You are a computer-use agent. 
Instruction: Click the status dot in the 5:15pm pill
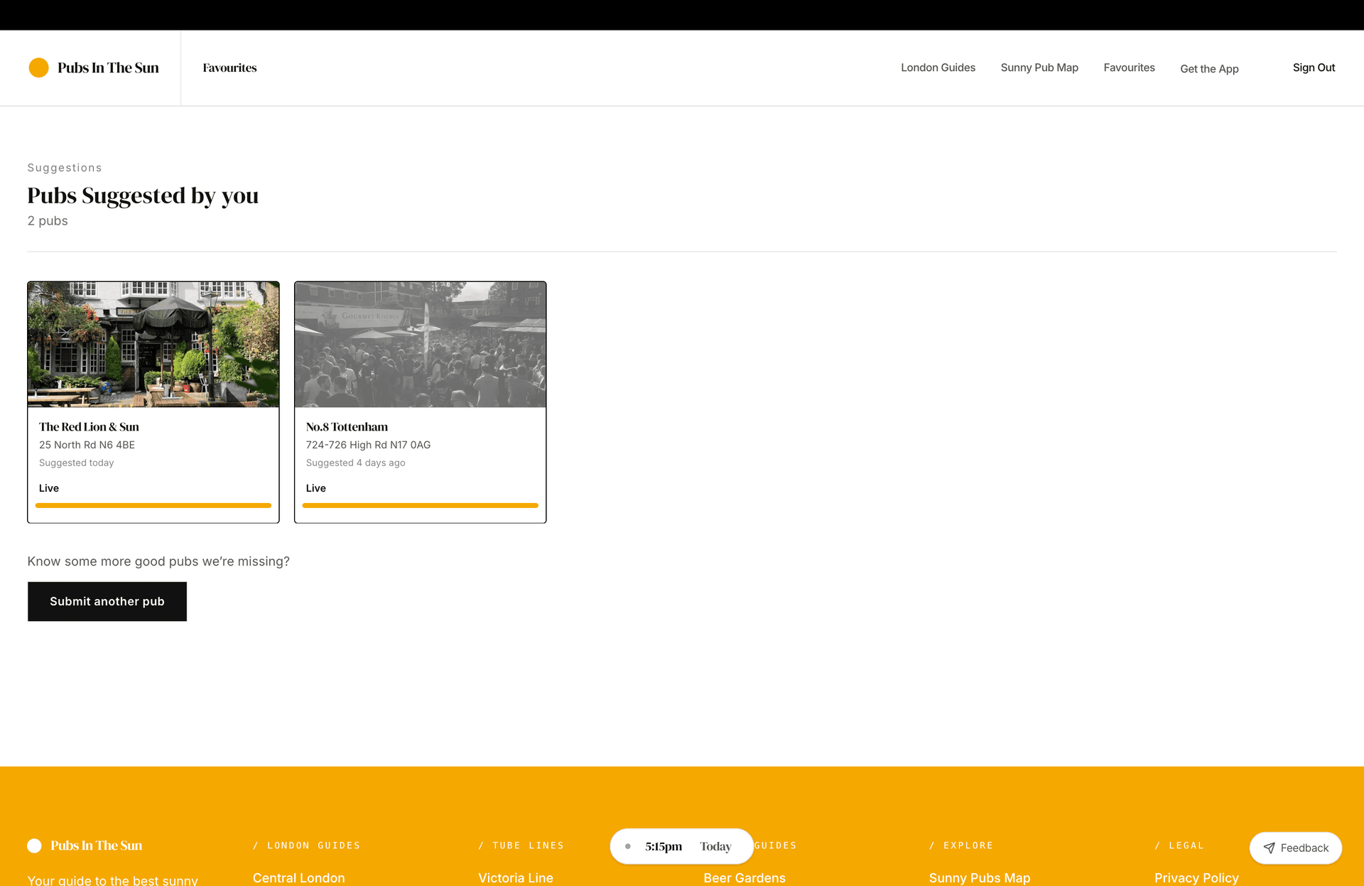[x=628, y=846]
